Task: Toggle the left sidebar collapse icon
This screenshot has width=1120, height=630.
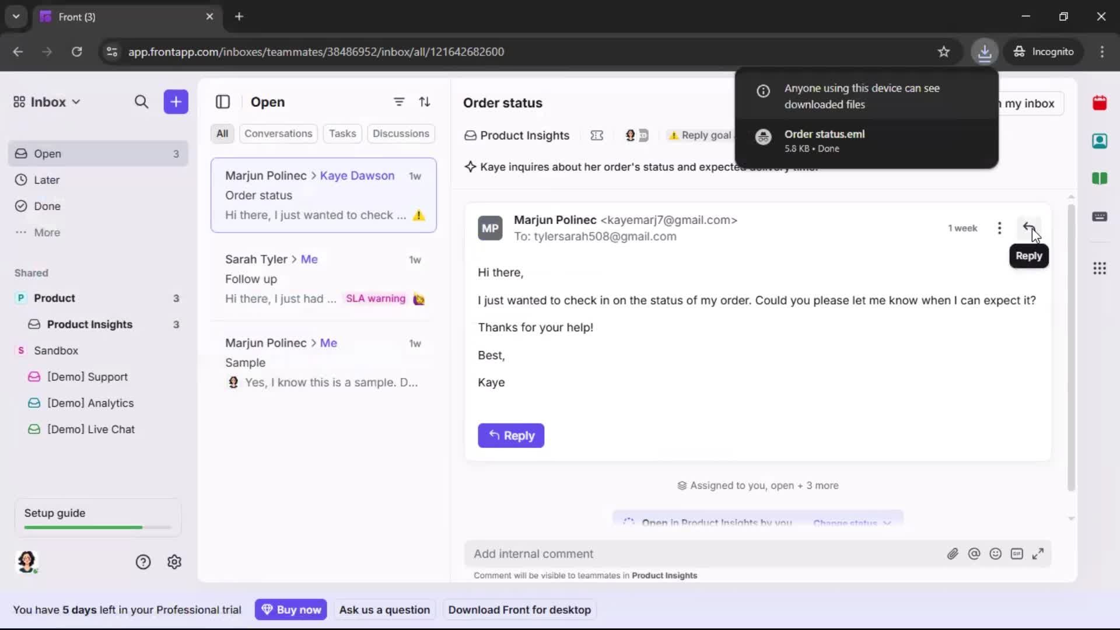Action: [223, 101]
